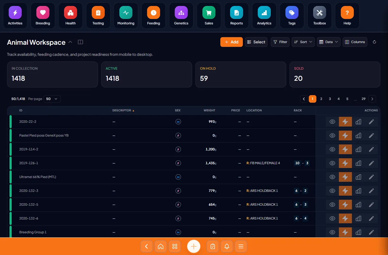This screenshot has height=255, width=388.
Task: Open the clipboard tasks icon
Action: (x=213, y=246)
